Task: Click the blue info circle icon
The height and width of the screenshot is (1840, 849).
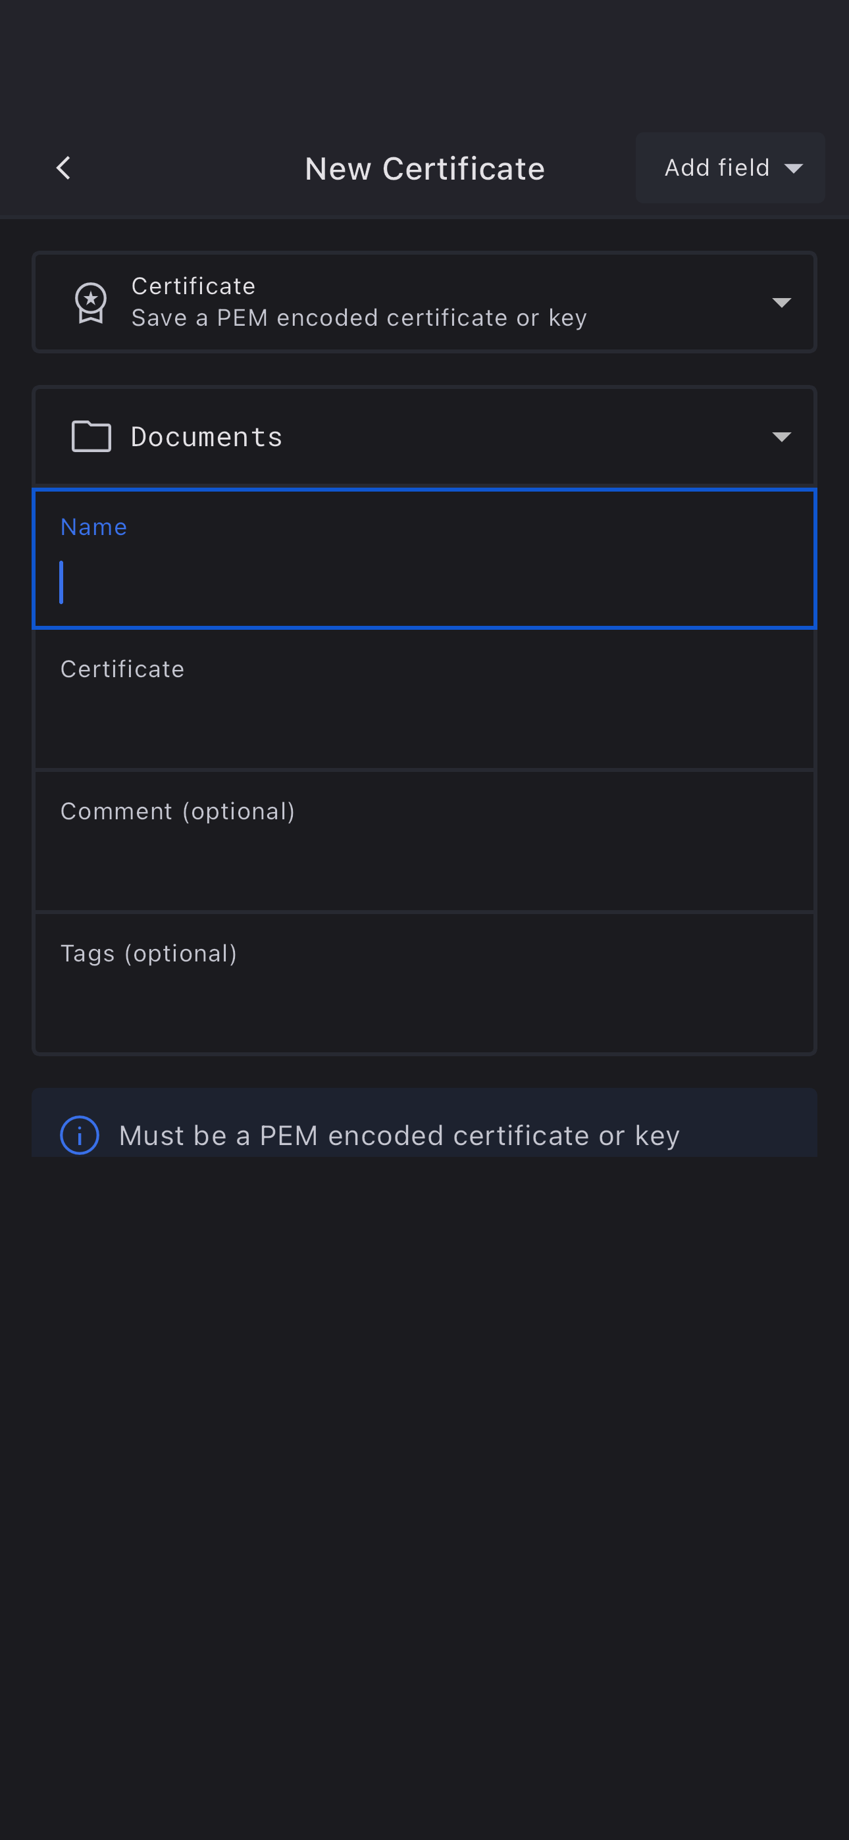Action: pyautogui.click(x=80, y=1135)
